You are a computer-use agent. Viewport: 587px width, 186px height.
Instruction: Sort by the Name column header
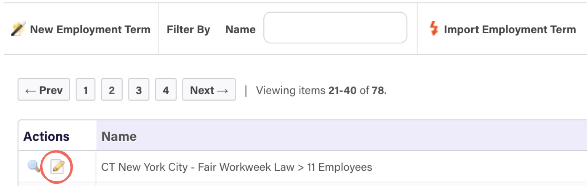[x=119, y=136]
